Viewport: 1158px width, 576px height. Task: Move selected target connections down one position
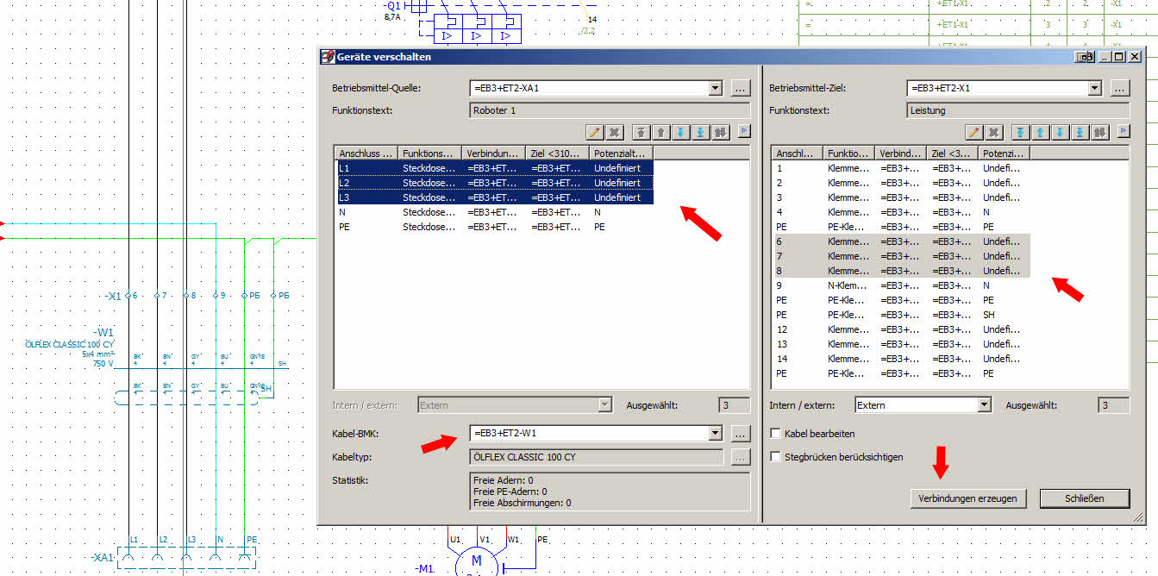(x=1060, y=132)
